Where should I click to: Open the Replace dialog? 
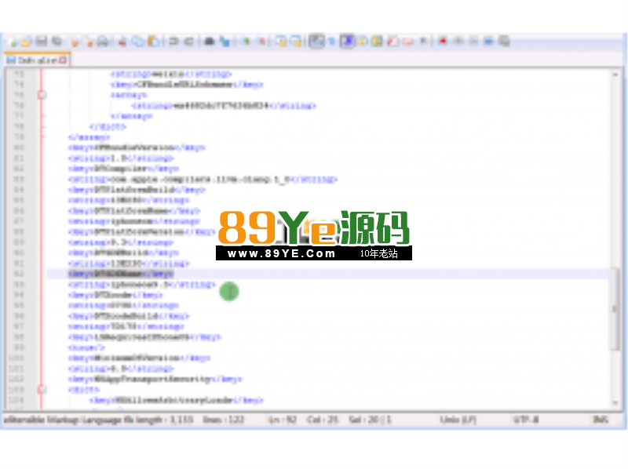point(225,42)
